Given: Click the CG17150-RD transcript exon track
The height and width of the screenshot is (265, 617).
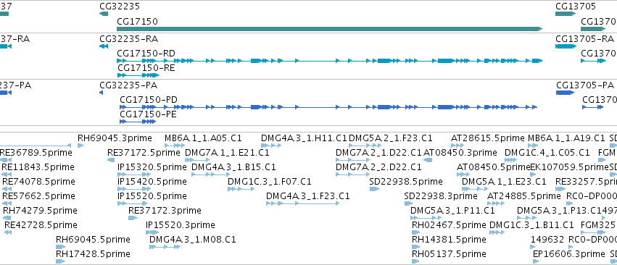Looking at the screenshot, I should pyautogui.click(x=330, y=61).
